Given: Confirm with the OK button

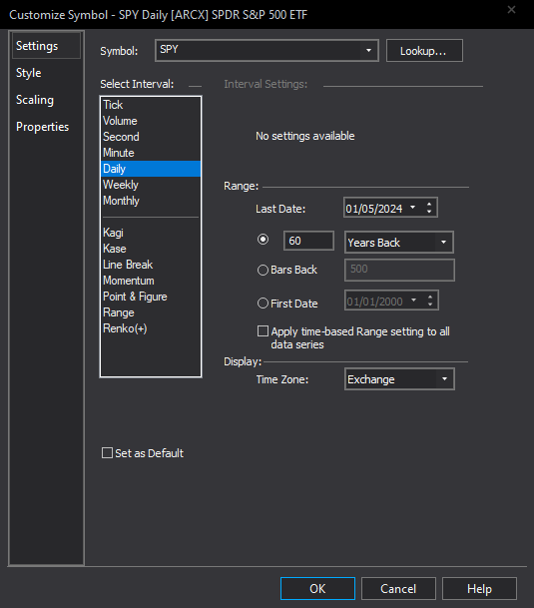Looking at the screenshot, I should pyautogui.click(x=317, y=589).
